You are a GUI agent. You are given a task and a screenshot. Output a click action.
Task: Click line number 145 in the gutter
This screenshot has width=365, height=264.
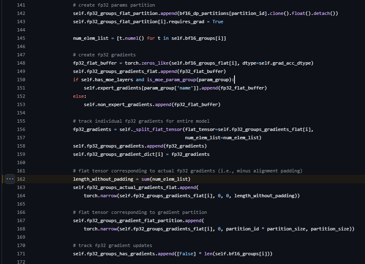click(x=21, y=38)
